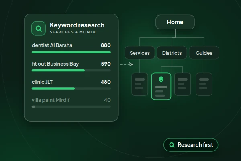Open the plain page card under Districts
This screenshot has height=161, width=241.
(x=183, y=84)
